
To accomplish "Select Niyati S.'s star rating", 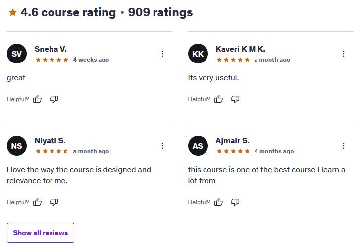I will click(52, 151).
